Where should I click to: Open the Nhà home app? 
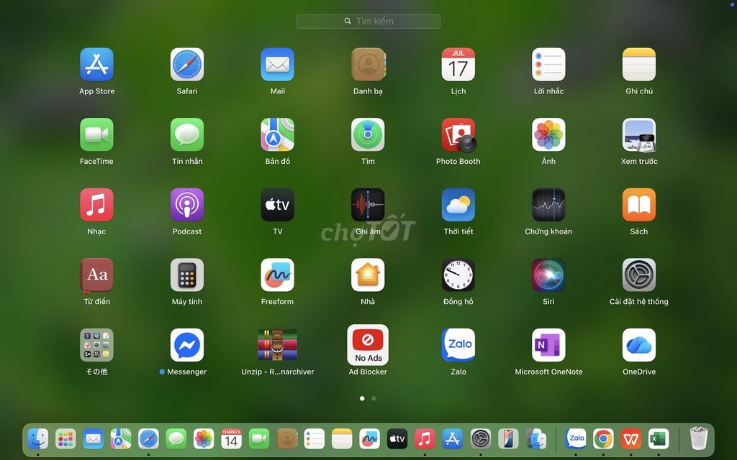368,275
